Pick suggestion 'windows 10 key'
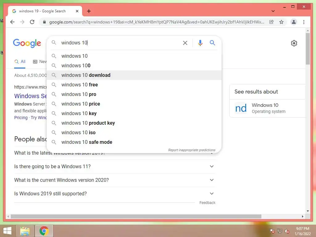 pyautogui.click(x=134, y=114)
